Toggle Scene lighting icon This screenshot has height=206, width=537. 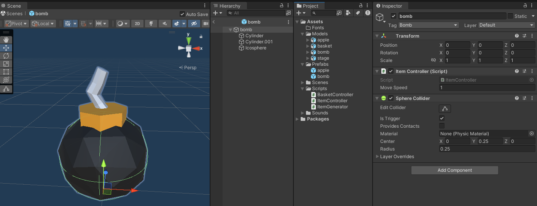tap(151, 24)
